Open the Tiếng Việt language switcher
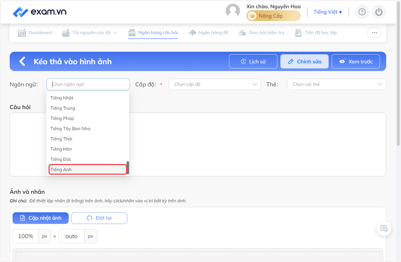The image size is (401, 262). 327,12
